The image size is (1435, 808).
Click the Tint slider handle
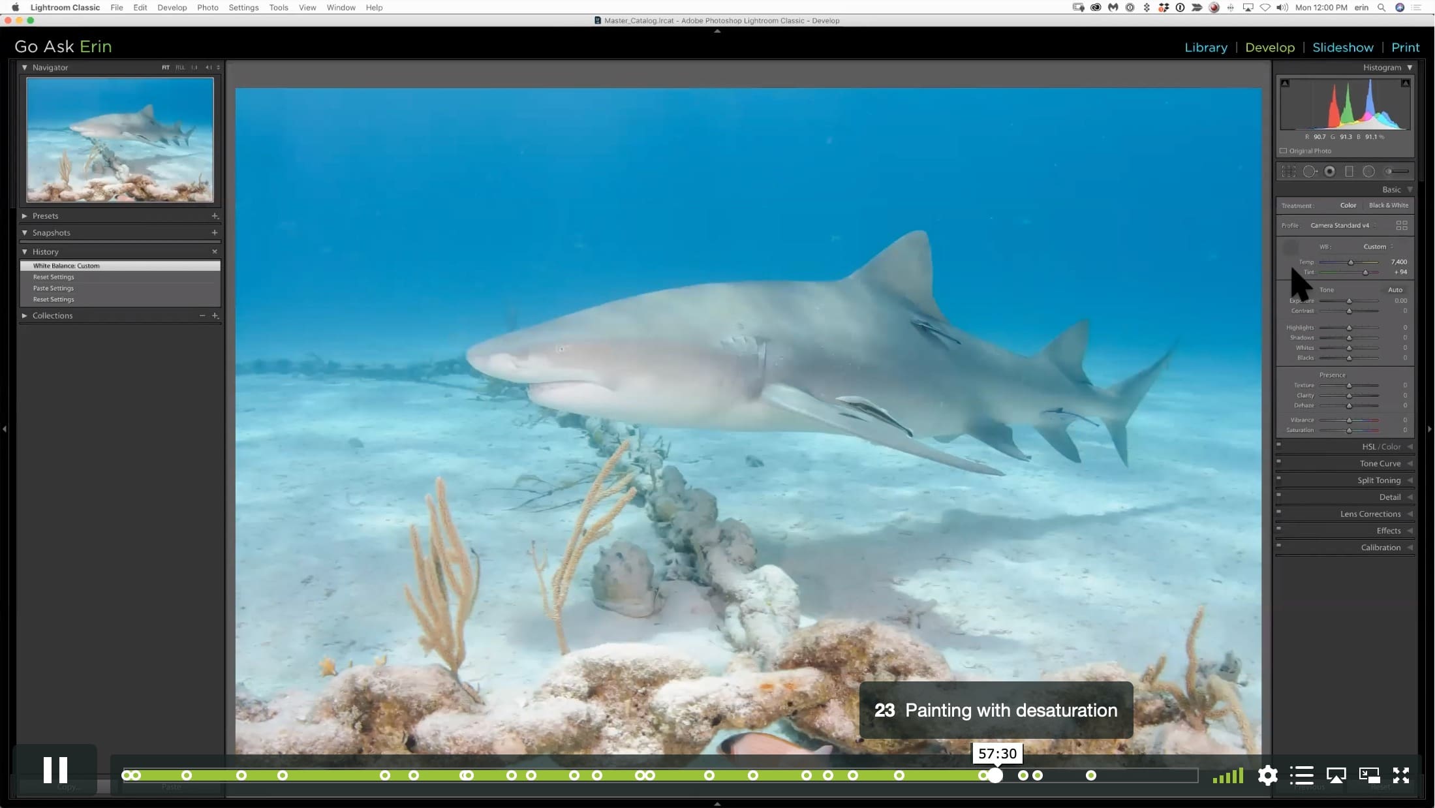1365,273
